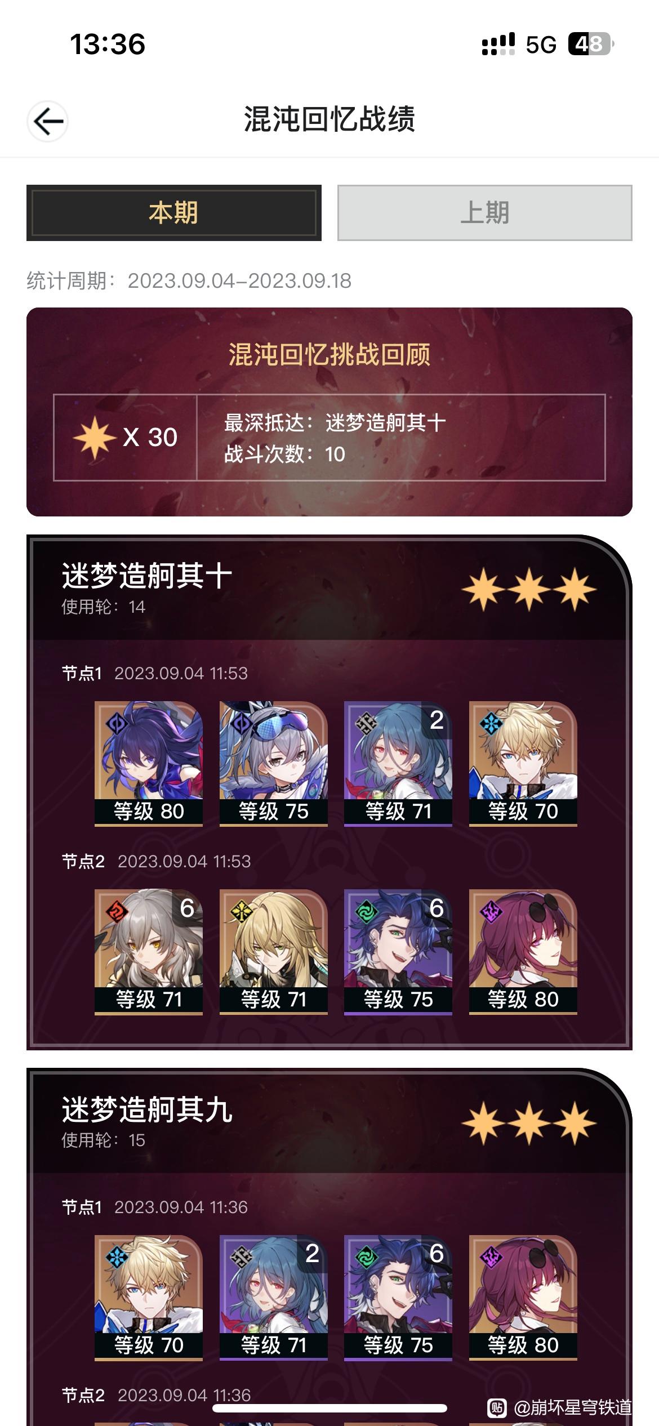The height and width of the screenshot is (1426, 659).
Task: Tap ice element icon on 其九 level 70 portrait
Action: point(117,1258)
